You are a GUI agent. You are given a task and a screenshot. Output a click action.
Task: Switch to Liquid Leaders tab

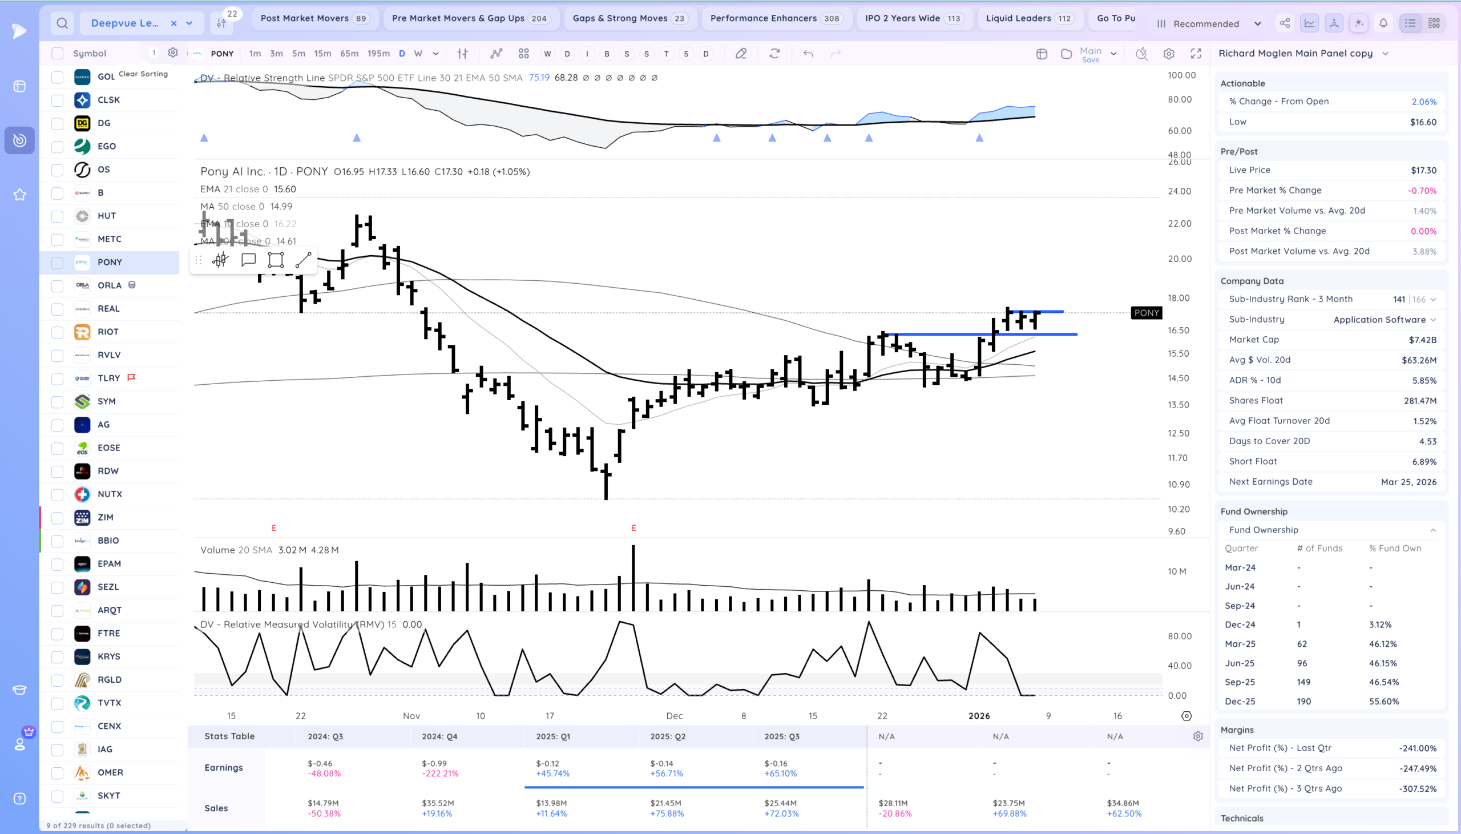coord(1029,18)
